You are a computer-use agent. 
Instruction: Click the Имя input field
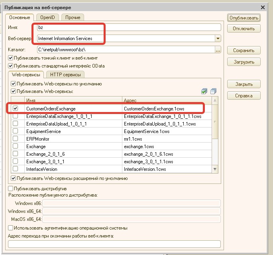[x=128, y=27]
